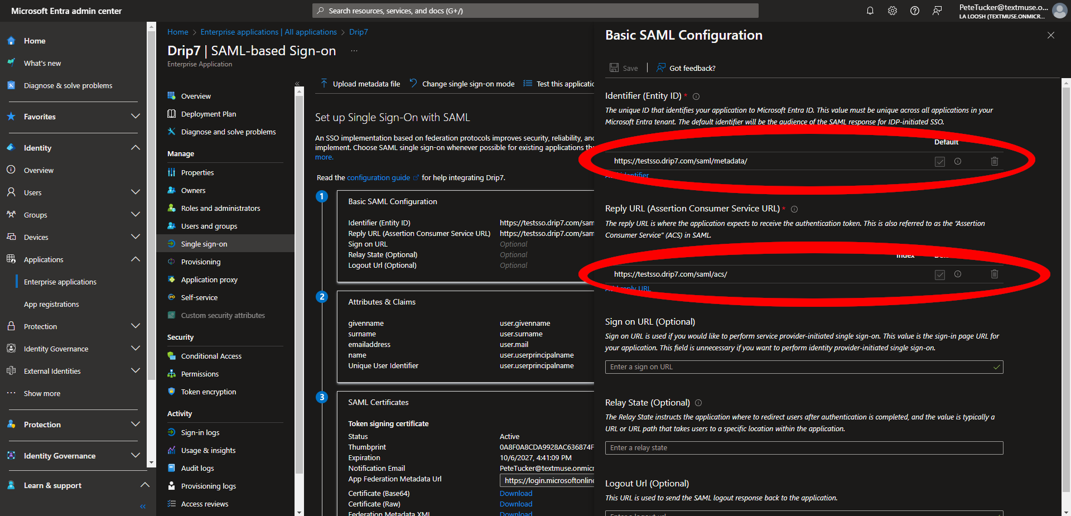Click Change single sign-on mode
The width and height of the screenshot is (1071, 516).
coord(462,84)
